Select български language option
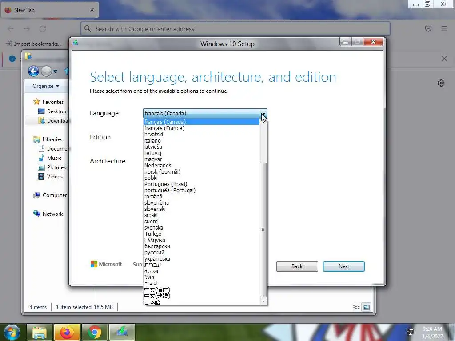 click(x=202, y=246)
